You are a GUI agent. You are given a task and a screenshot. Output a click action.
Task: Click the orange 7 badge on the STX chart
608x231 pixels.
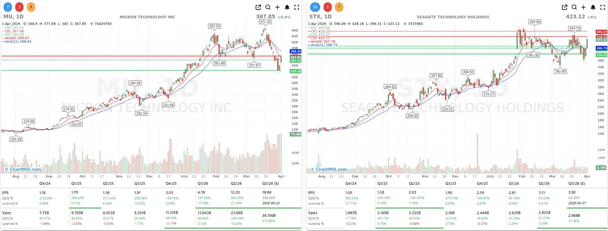(339, 7)
